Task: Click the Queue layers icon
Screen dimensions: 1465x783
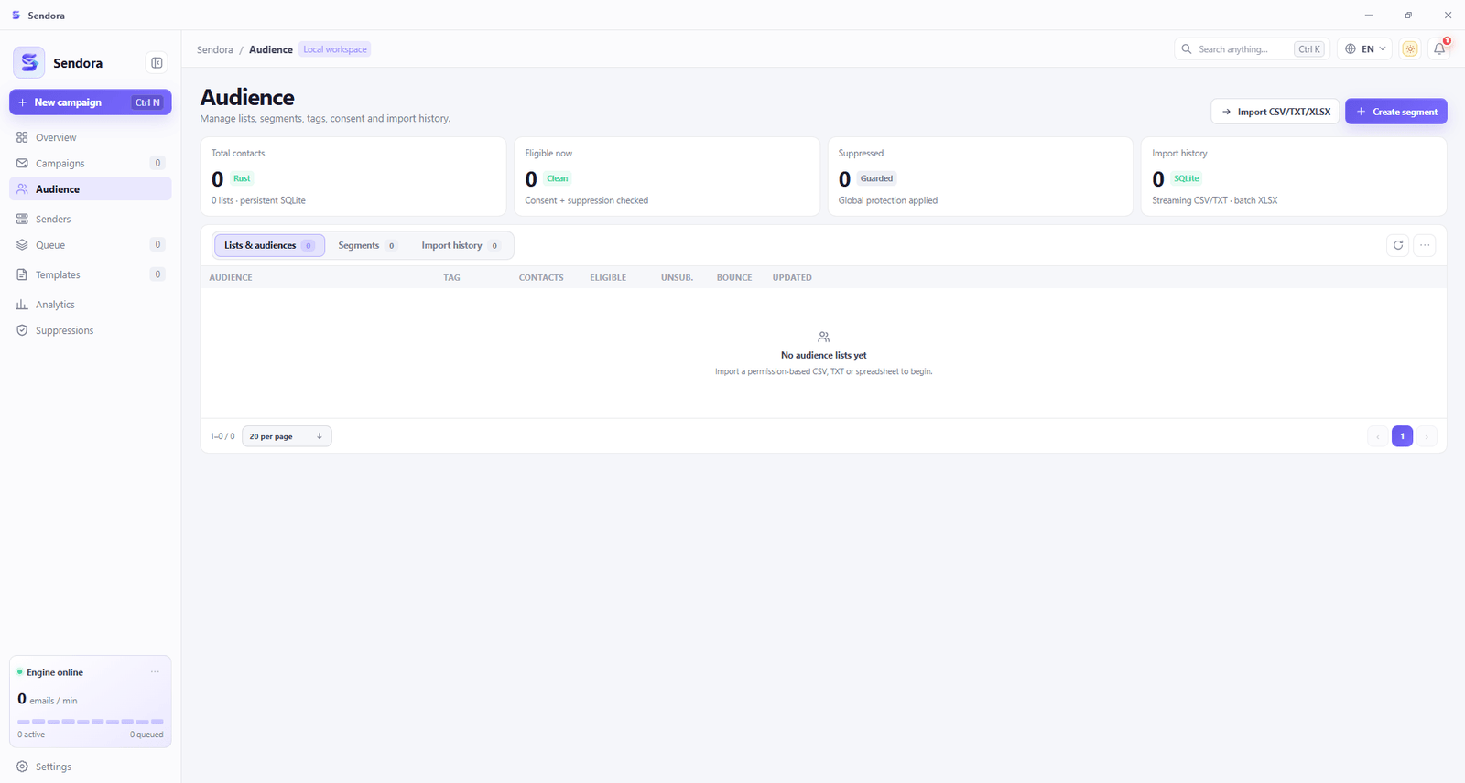Action: (22, 245)
